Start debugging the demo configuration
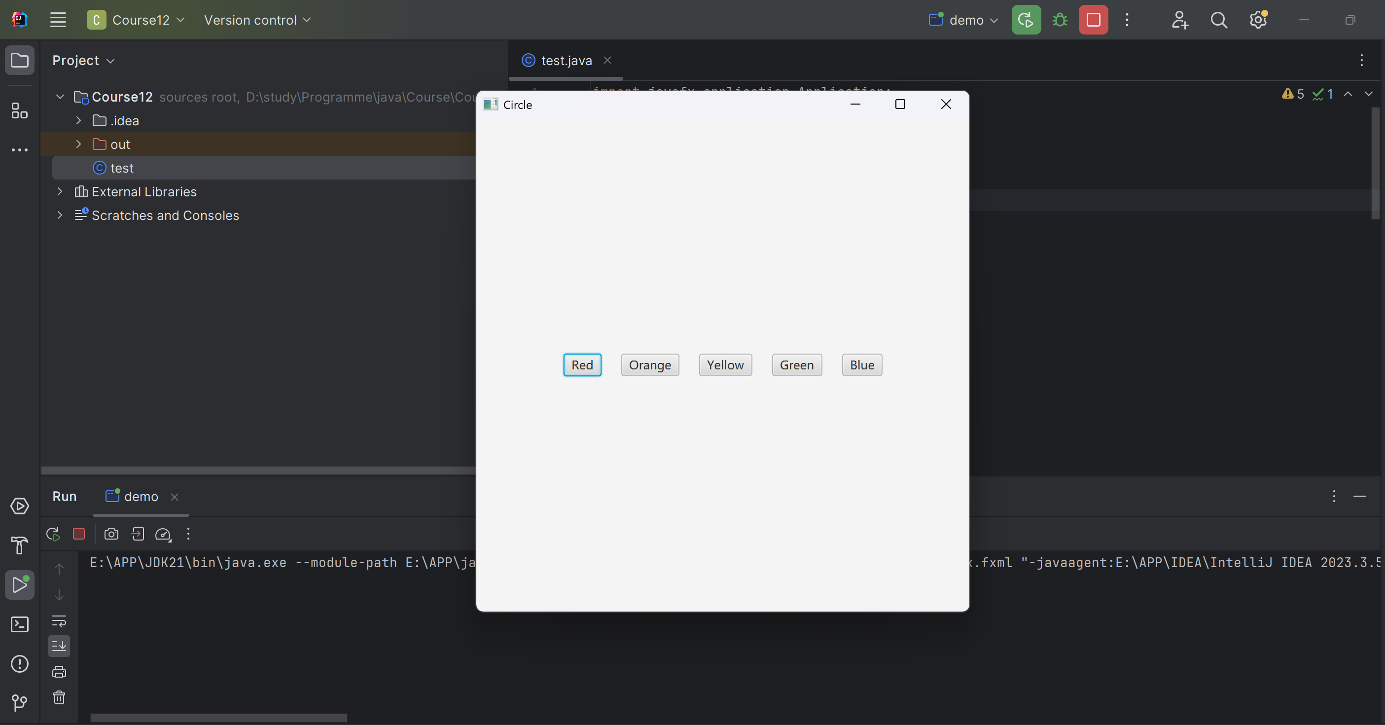Screen dimensions: 1385x725 (x=1060, y=20)
